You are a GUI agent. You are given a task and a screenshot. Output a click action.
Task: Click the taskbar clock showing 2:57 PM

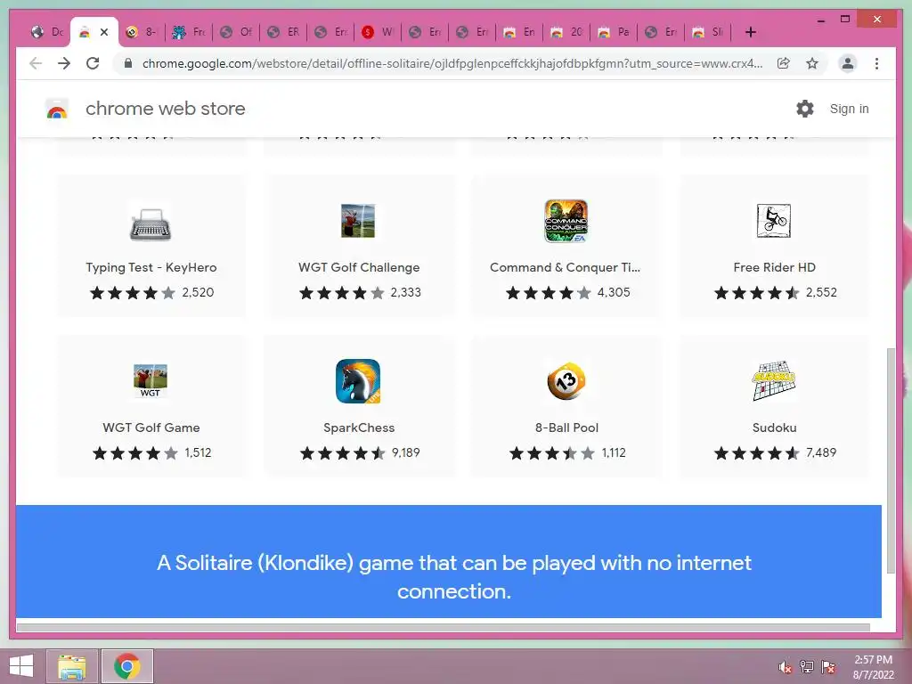point(873,667)
